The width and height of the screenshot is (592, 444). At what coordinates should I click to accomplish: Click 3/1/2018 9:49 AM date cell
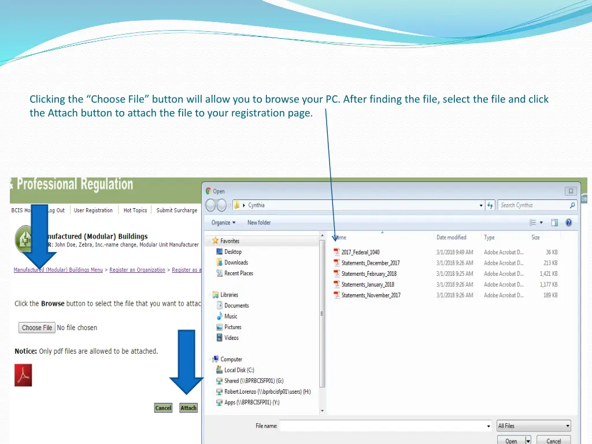pos(454,252)
